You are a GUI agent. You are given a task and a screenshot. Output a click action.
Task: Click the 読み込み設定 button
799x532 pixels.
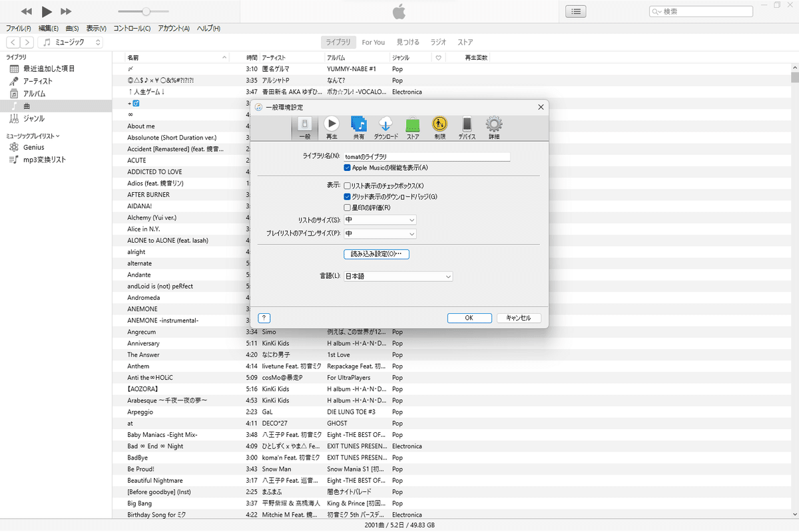pyautogui.click(x=376, y=254)
